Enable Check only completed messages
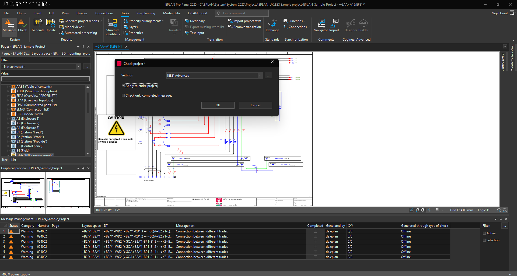The width and height of the screenshot is (517, 276). pos(123,95)
